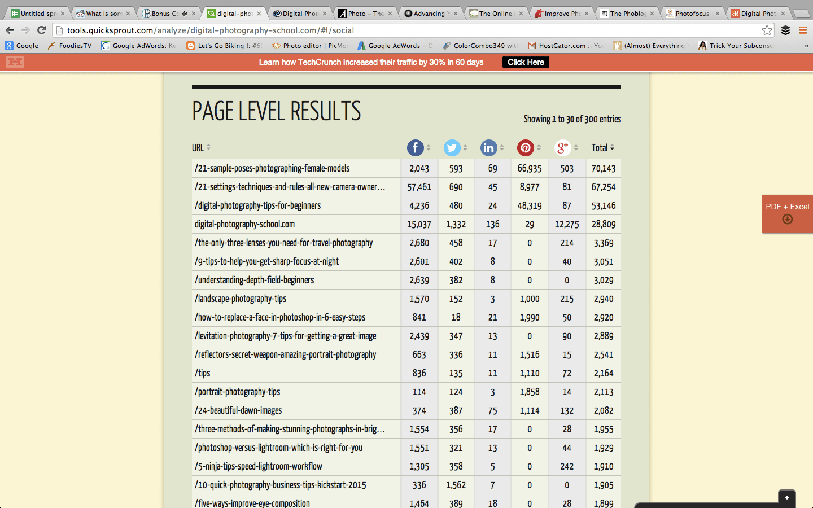Switch to Photofocus tab
This screenshot has height=508, width=813.
tap(692, 14)
